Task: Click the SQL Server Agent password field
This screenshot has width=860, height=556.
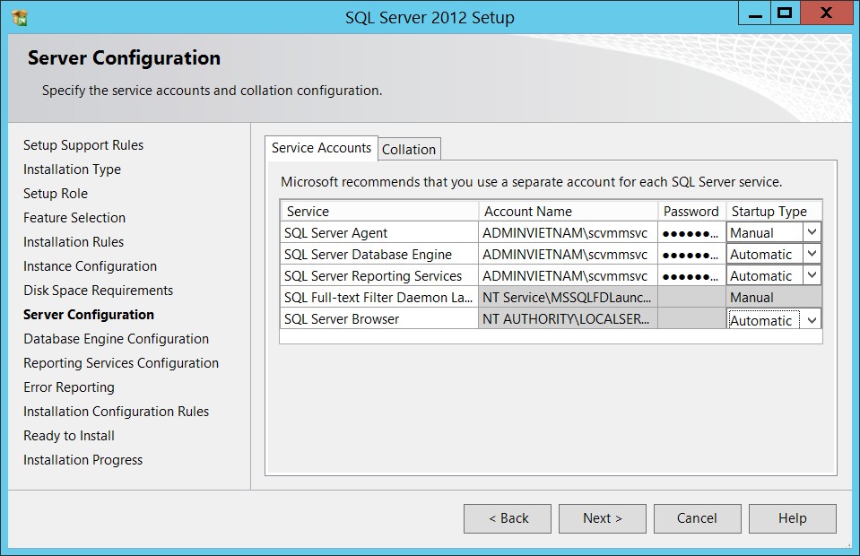Action: 691,232
